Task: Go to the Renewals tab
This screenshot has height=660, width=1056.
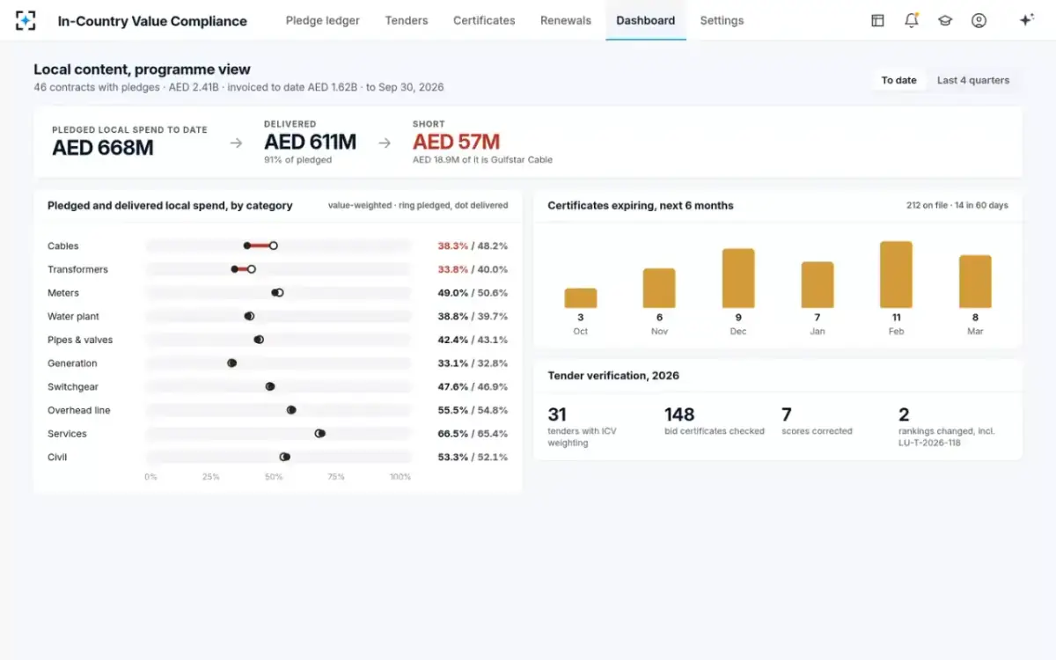Action: tap(566, 20)
